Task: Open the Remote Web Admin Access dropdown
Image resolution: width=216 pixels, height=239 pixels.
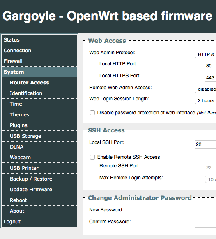Action: (x=205, y=89)
